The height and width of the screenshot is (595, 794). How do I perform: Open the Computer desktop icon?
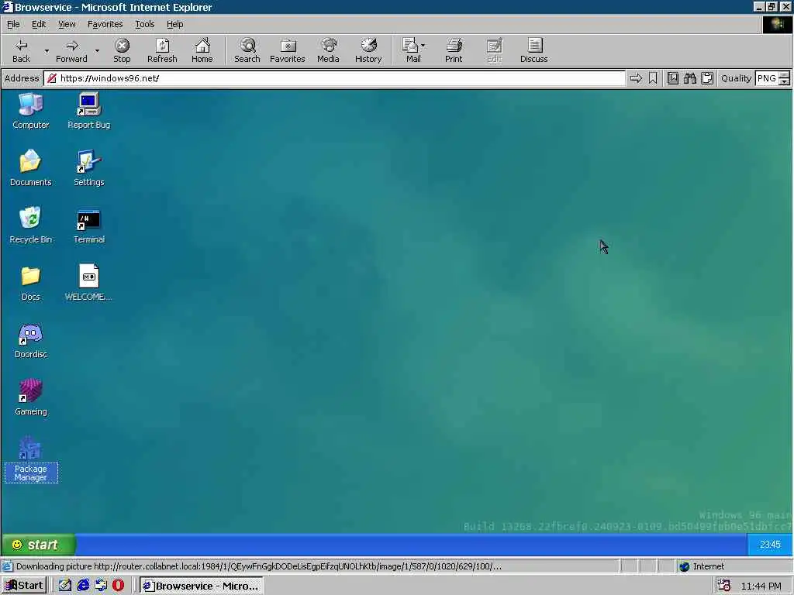click(x=30, y=112)
